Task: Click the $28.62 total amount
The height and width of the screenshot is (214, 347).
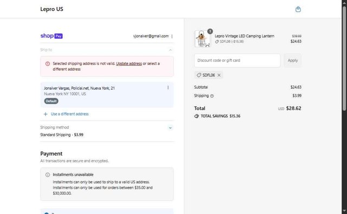Action: (294, 108)
